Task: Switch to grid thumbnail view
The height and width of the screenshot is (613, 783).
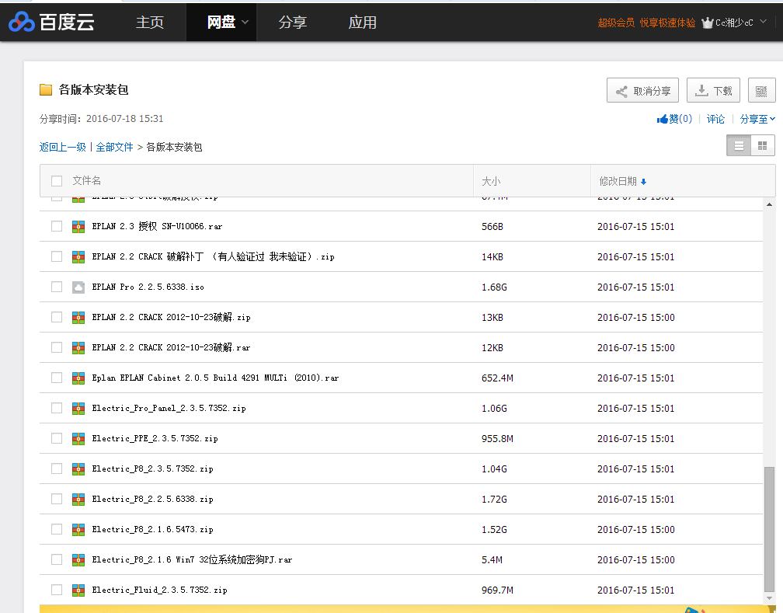Action: click(x=763, y=146)
